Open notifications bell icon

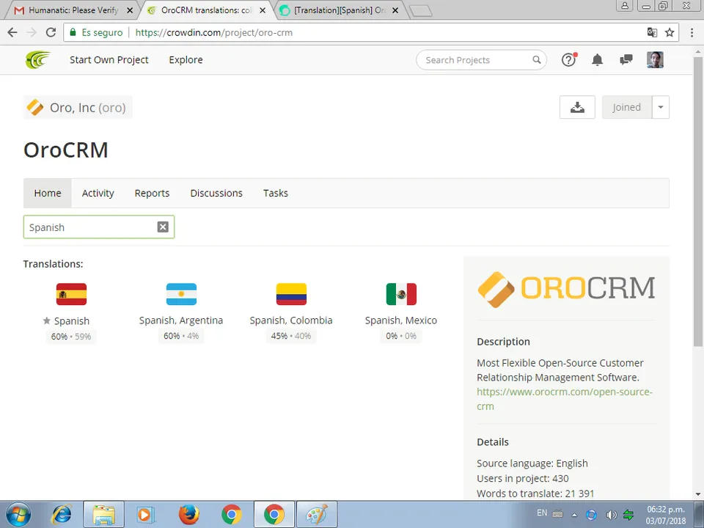[597, 59]
